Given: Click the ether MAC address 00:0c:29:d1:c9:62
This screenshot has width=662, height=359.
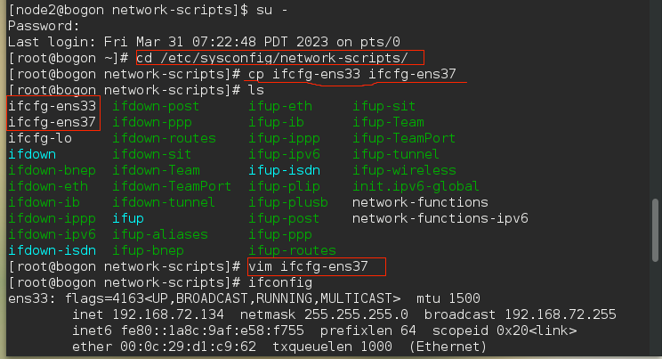Looking at the screenshot, I should [189, 347].
